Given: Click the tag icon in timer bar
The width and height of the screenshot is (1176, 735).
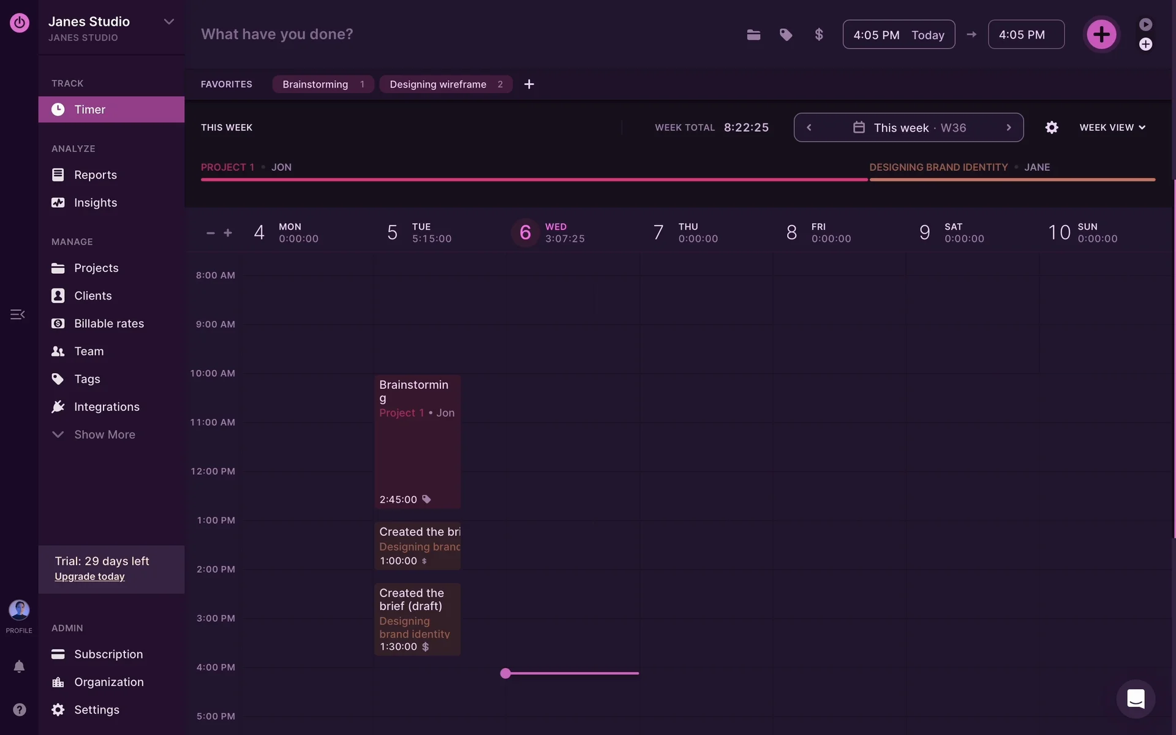Looking at the screenshot, I should pyautogui.click(x=786, y=35).
